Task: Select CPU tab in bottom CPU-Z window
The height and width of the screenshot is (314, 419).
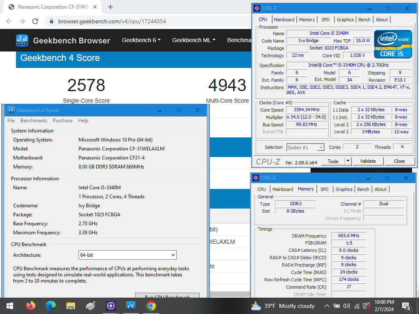Action: click(x=261, y=189)
